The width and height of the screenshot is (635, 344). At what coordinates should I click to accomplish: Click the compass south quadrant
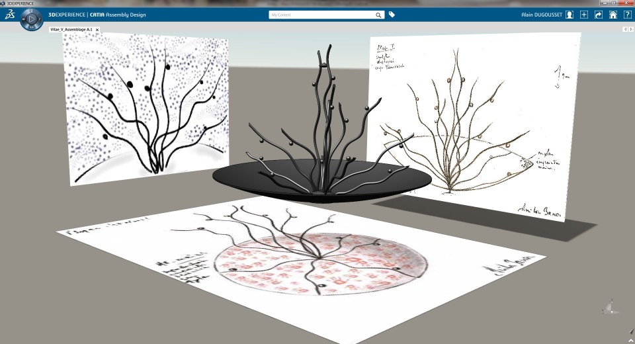pos(32,26)
